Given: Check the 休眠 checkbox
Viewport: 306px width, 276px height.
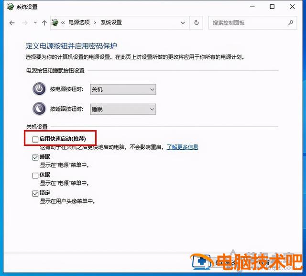Looking at the screenshot, I should [x=35, y=175].
